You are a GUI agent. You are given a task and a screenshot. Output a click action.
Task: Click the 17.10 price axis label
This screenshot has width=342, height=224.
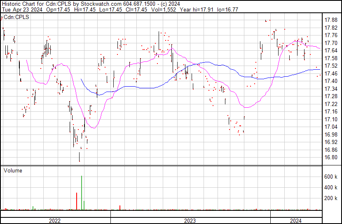coord(331,119)
